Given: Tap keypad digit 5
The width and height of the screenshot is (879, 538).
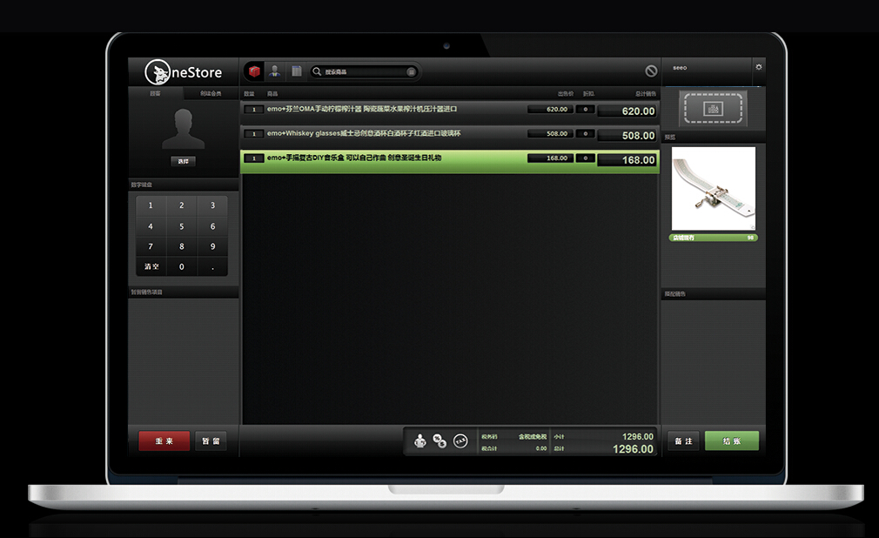Looking at the screenshot, I should coord(182,226).
